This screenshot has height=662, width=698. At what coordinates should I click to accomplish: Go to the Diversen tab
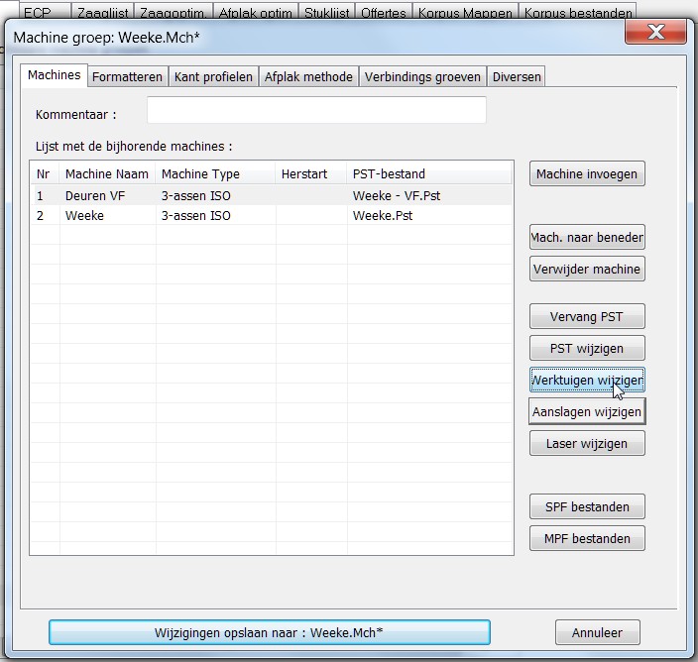[x=517, y=76]
